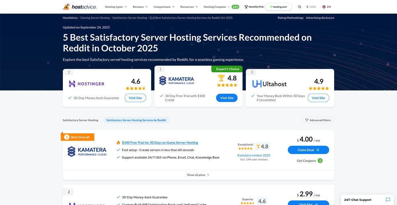Click the $4.00 / mo price
This screenshot has height=205, width=397.
pos(308,140)
